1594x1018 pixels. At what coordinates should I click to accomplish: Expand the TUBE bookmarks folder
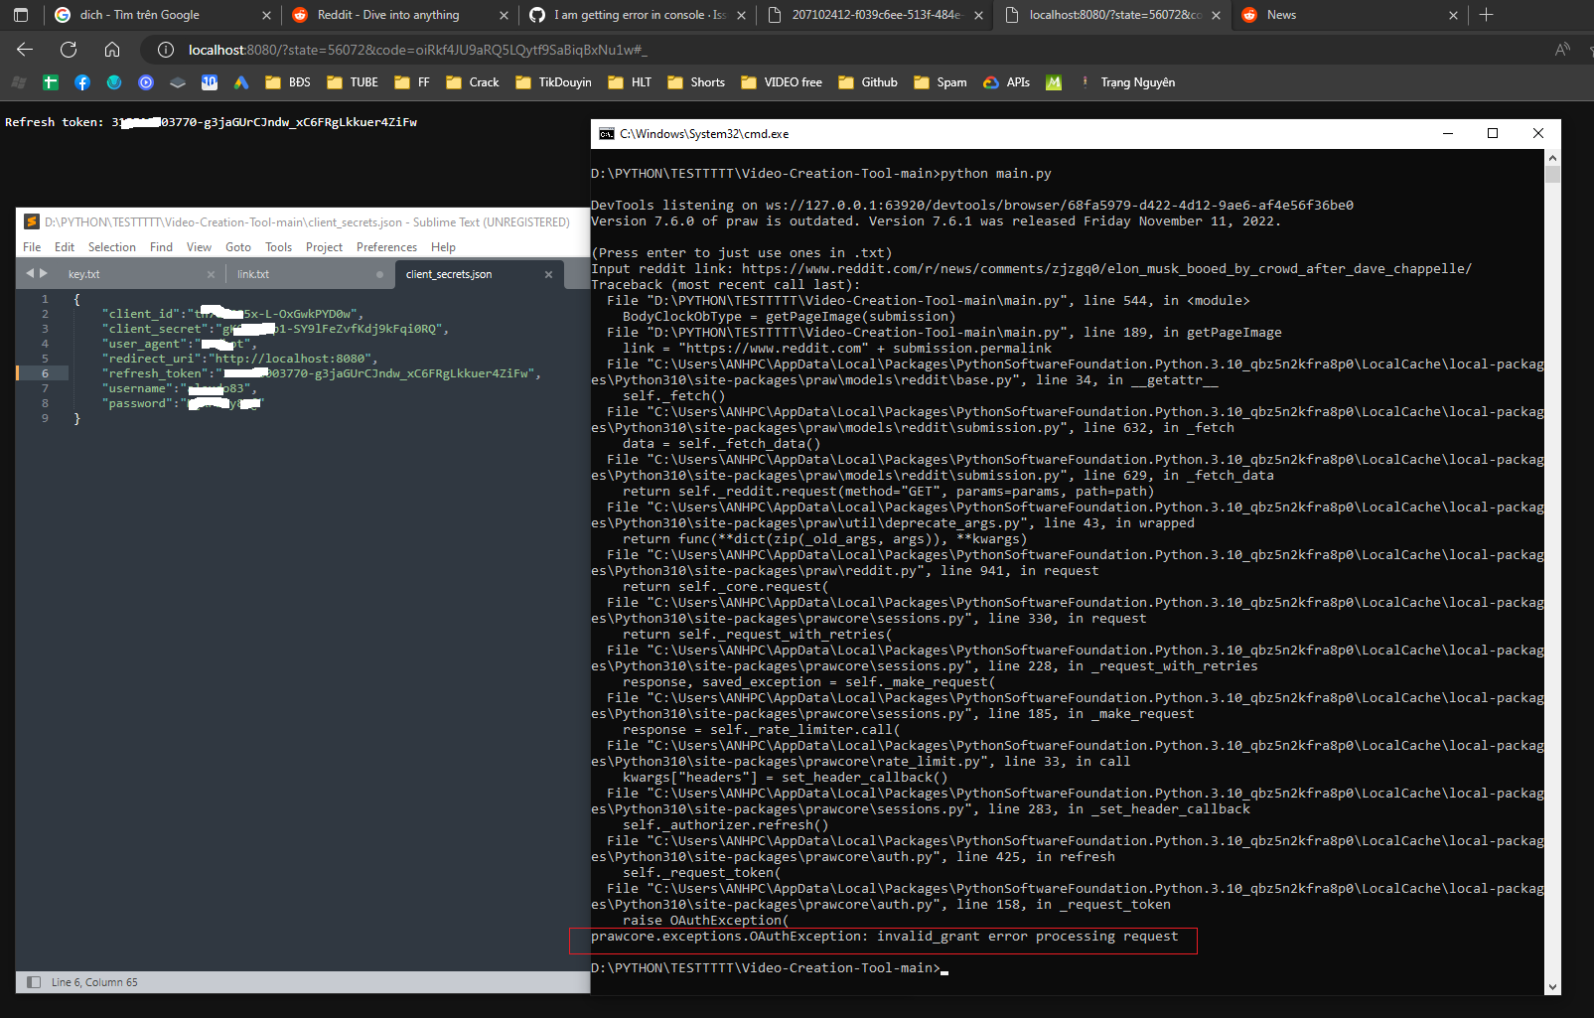[x=353, y=82]
